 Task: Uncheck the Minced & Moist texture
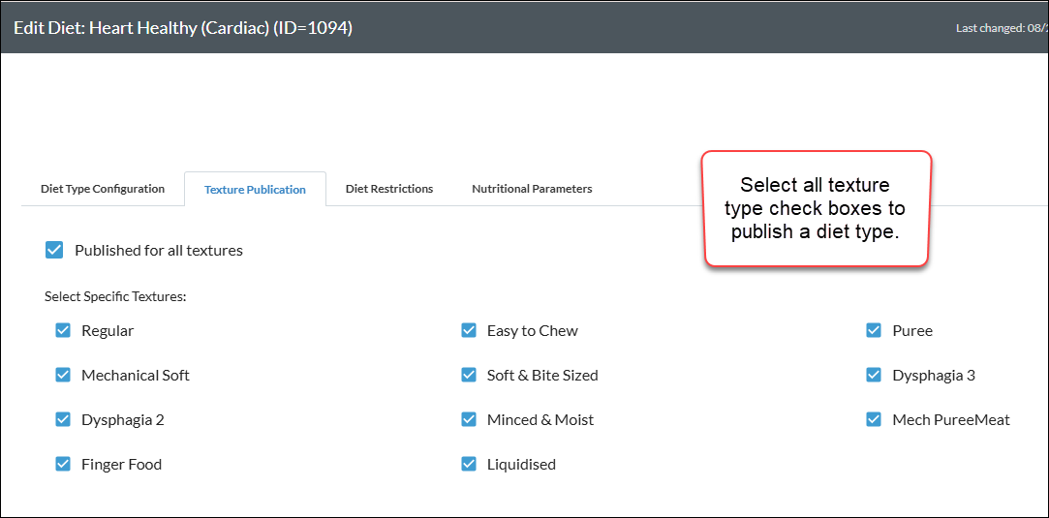pyautogui.click(x=469, y=420)
